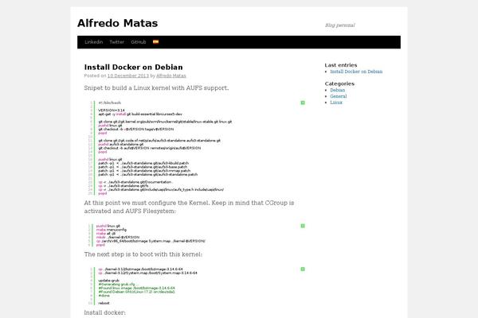Screen dimensions: 478x318
Task: Open the General category
Action: (339, 96)
